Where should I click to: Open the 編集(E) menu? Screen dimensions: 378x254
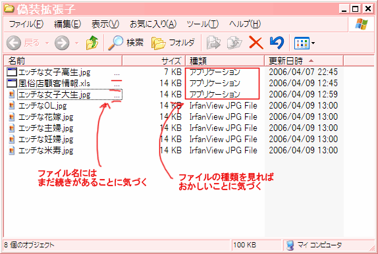click(x=67, y=24)
